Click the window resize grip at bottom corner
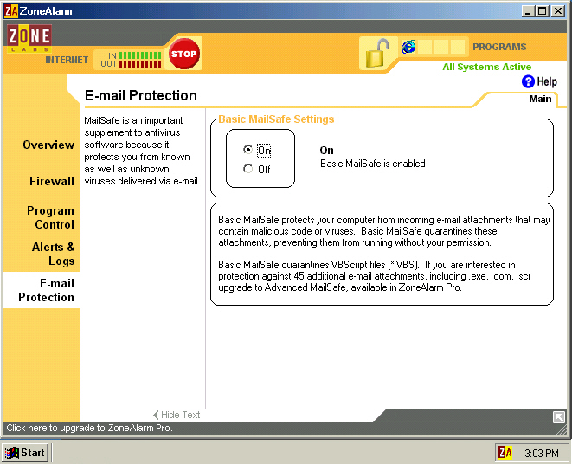Image resolution: width=572 pixels, height=464 pixels. tap(562, 430)
